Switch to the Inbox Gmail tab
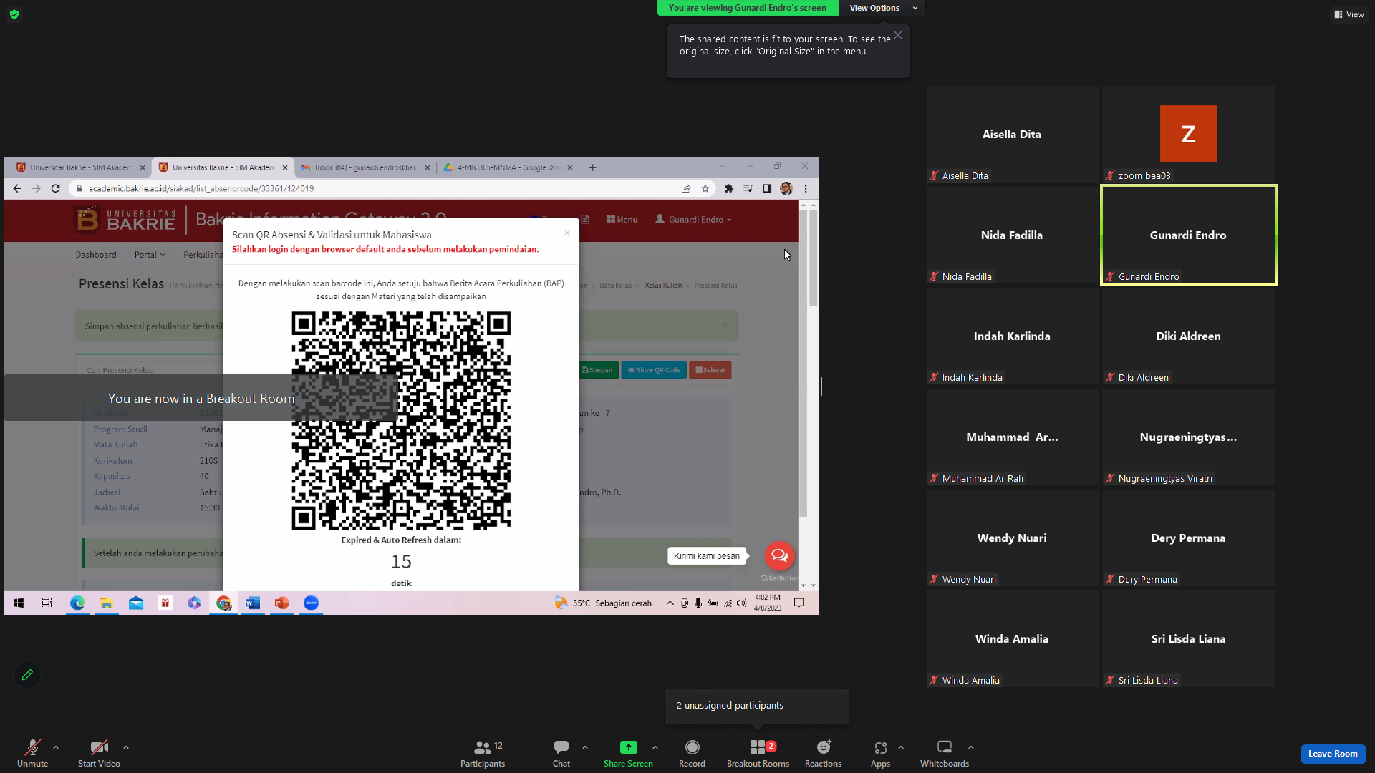The width and height of the screenshot is (1375, 773). point(365,167)
